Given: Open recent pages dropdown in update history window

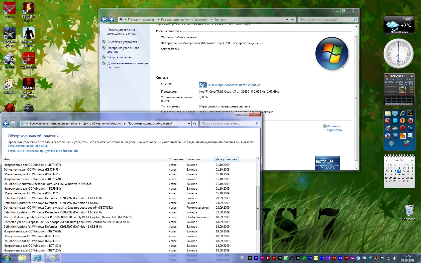Looking at the screenshot, I should pyautogui.click(x=18, y=124).
